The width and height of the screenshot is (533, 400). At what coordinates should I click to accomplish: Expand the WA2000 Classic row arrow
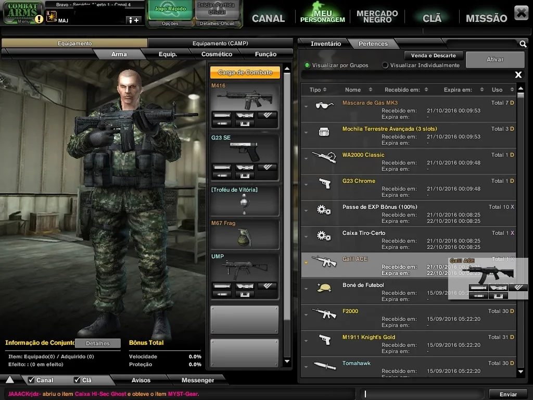[x=306, y=158]
